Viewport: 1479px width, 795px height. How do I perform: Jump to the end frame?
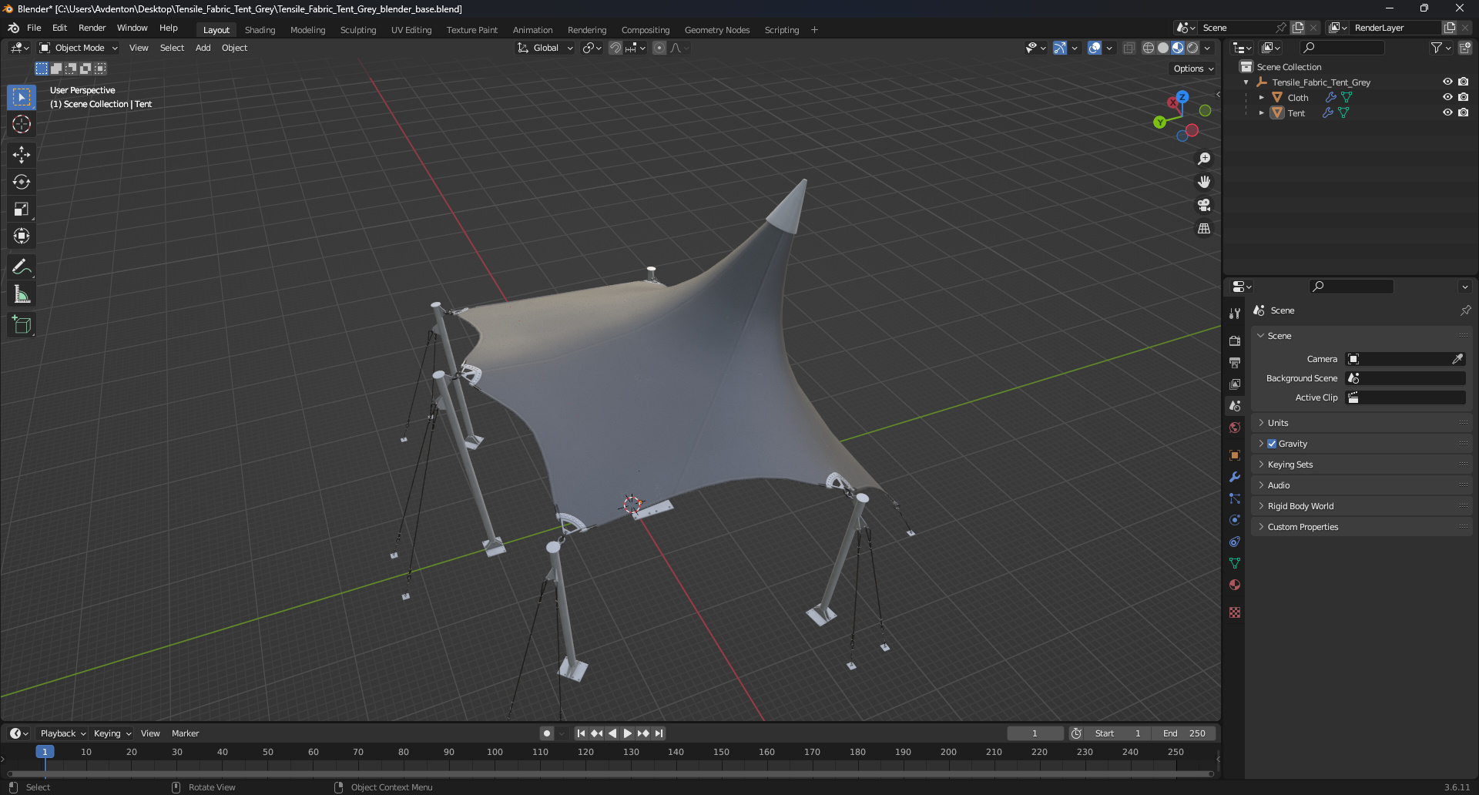tap(659, 733)
